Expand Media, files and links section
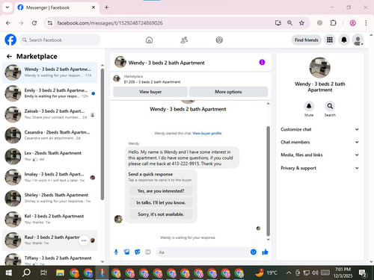Image resolution: width=374 pixels, height=280 pixels. click(320, 155)
